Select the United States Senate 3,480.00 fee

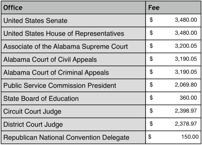tap(186, 20)
